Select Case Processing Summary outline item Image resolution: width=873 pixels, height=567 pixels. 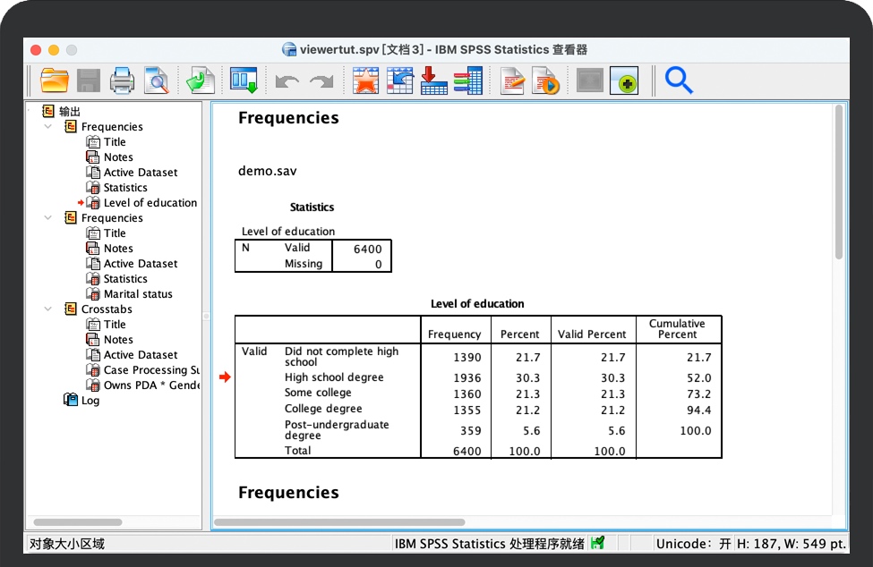150,370
